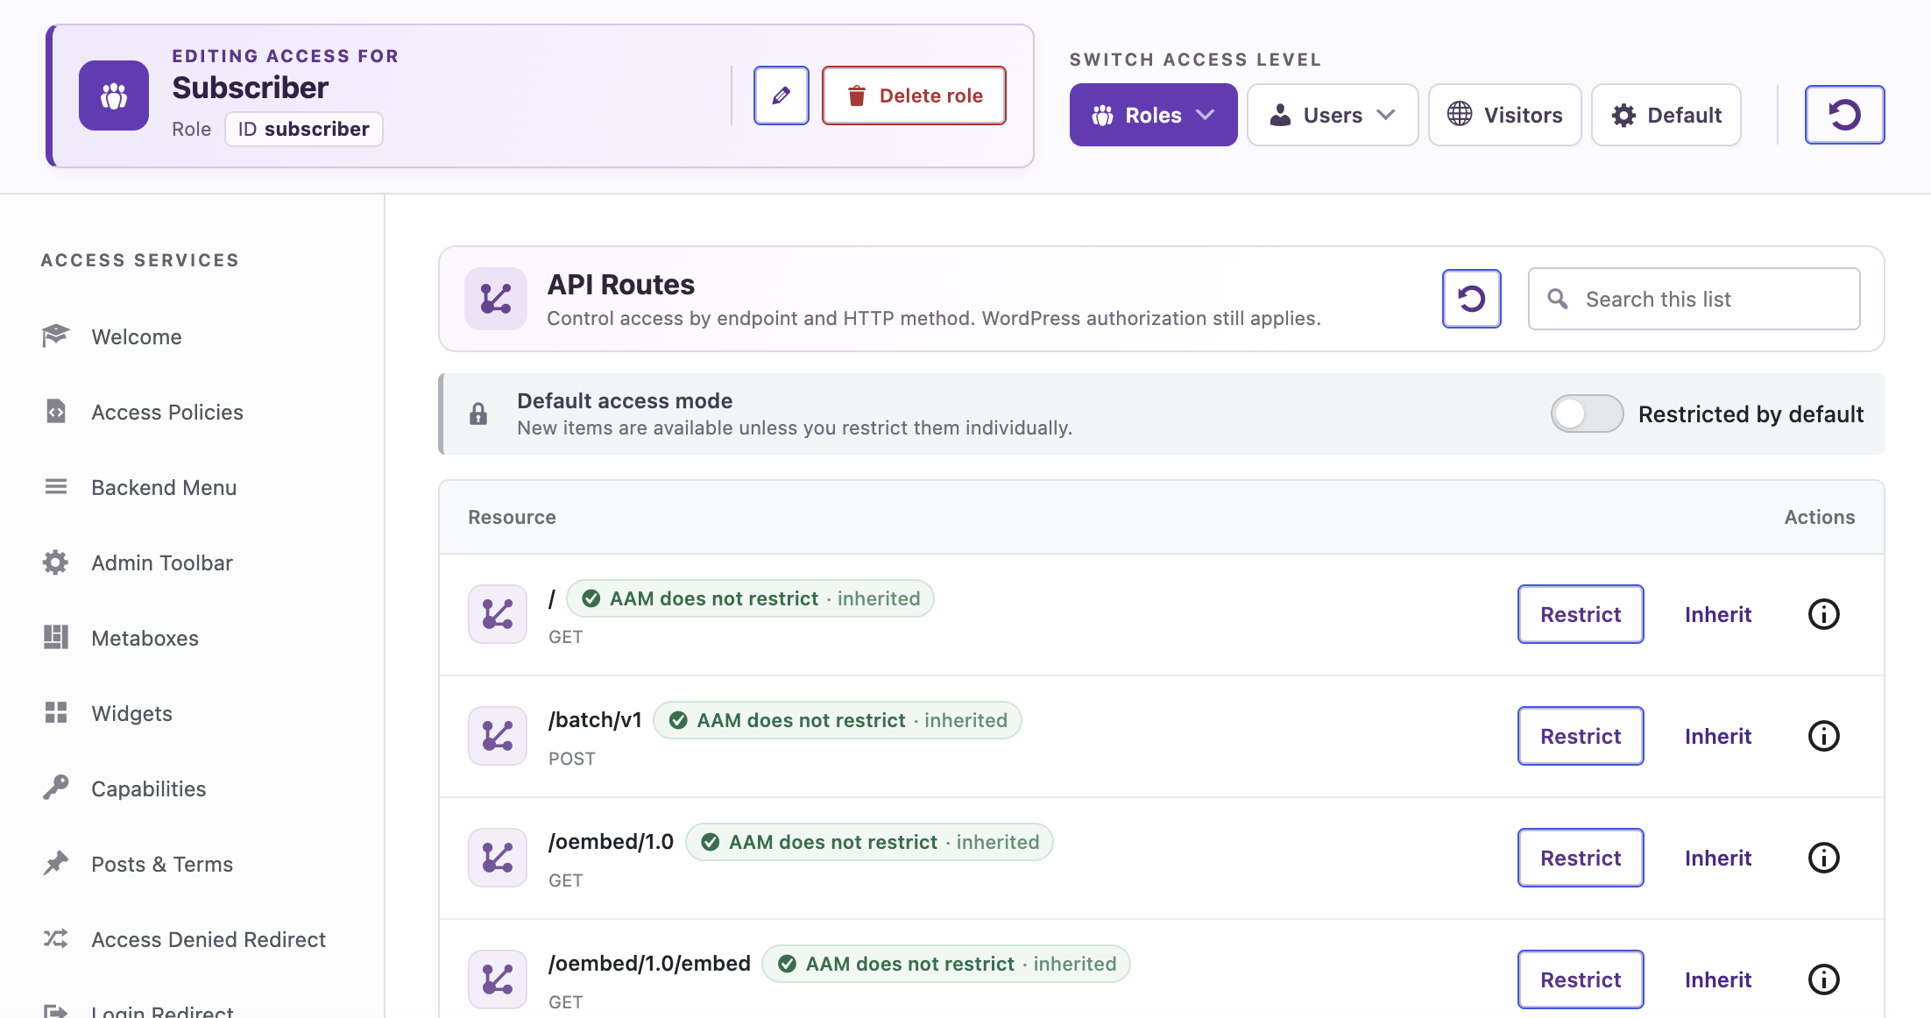Click Inherit for the / route

[1718, 614]
